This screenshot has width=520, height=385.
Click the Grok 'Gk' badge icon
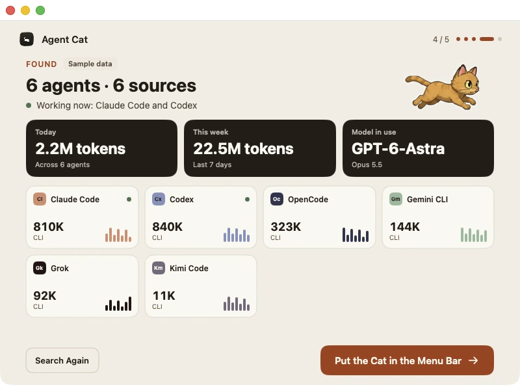[x=40, y=268]
